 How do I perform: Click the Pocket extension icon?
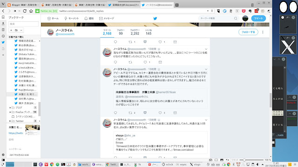[244, 11]
